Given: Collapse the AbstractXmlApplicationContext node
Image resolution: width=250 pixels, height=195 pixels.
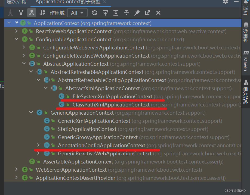Looking at the screenshot, I should click(x=45, y=88).
